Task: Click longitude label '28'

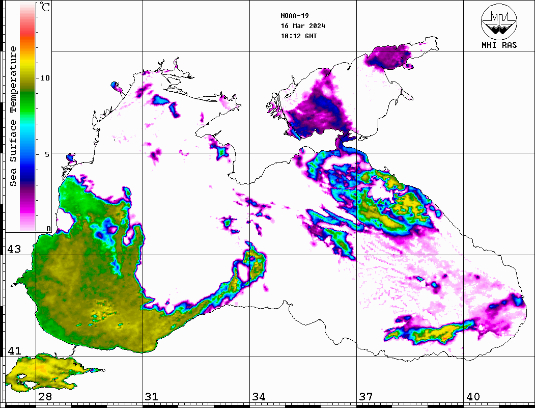Action: pyautogui.click(x=45, y=397)
